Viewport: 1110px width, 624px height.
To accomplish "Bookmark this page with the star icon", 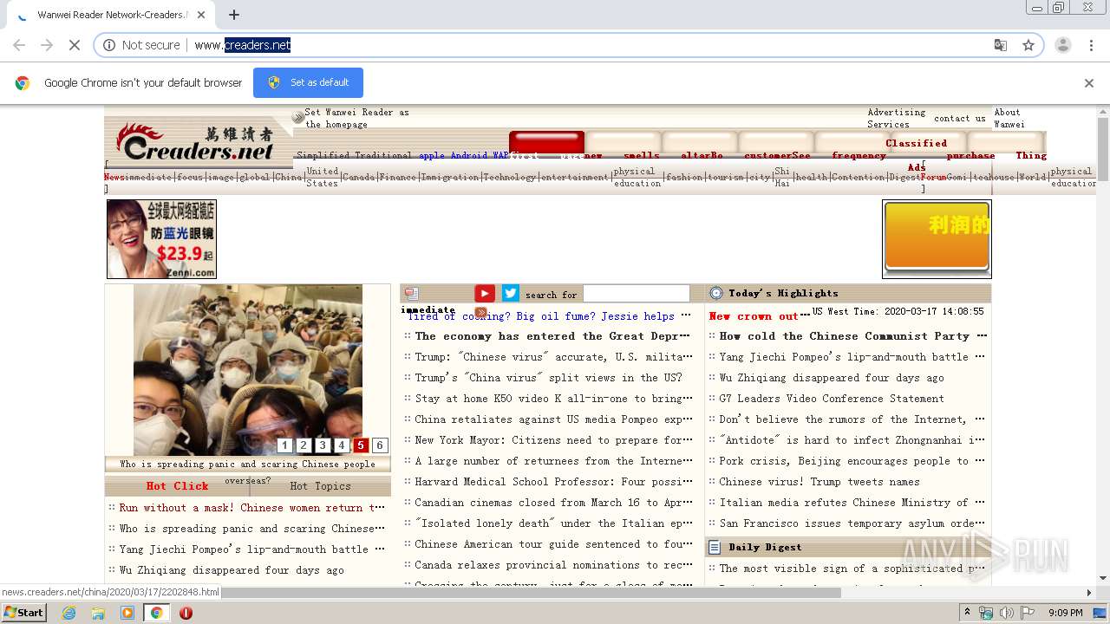I will (x=1028, y=45).
